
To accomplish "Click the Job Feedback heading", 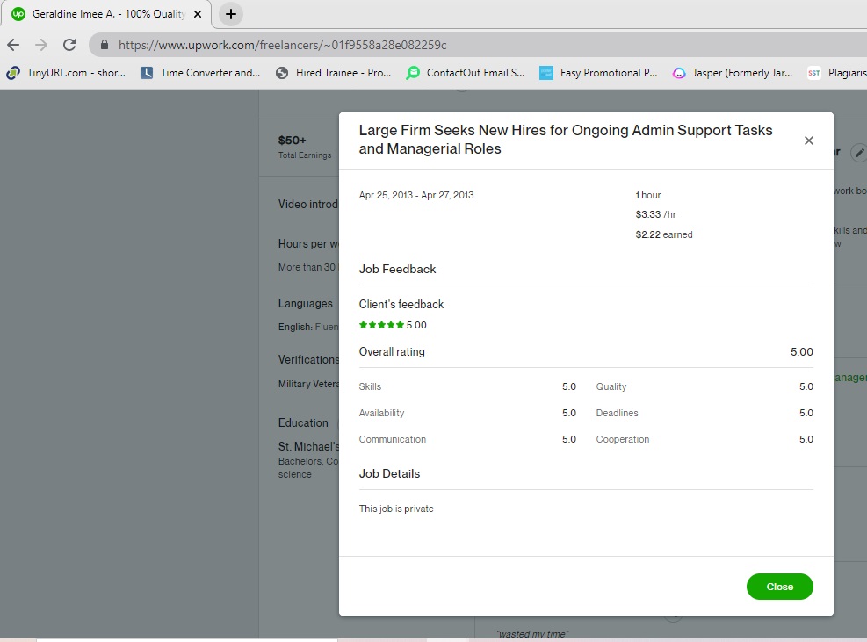I will 398,270.
